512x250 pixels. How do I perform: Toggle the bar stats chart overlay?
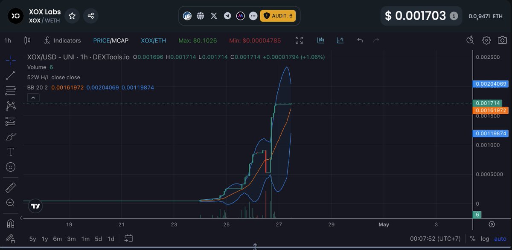coord(340,40)
